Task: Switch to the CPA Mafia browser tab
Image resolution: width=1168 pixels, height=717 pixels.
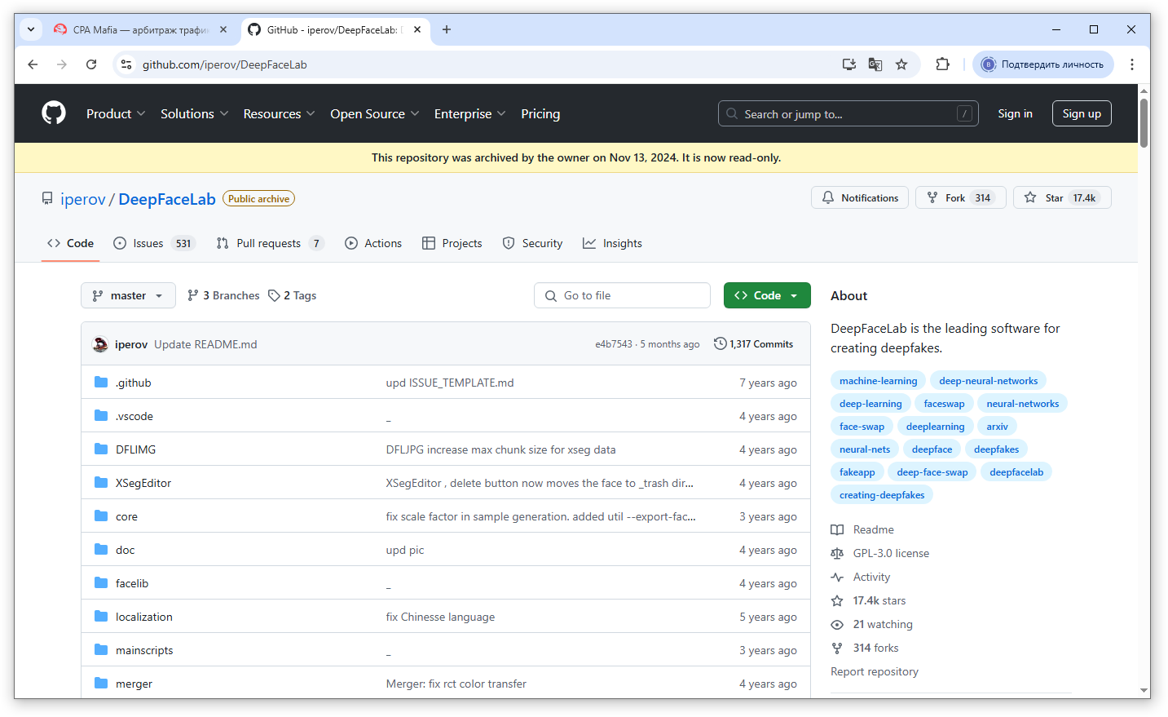Action: click(x=139, y=30)
